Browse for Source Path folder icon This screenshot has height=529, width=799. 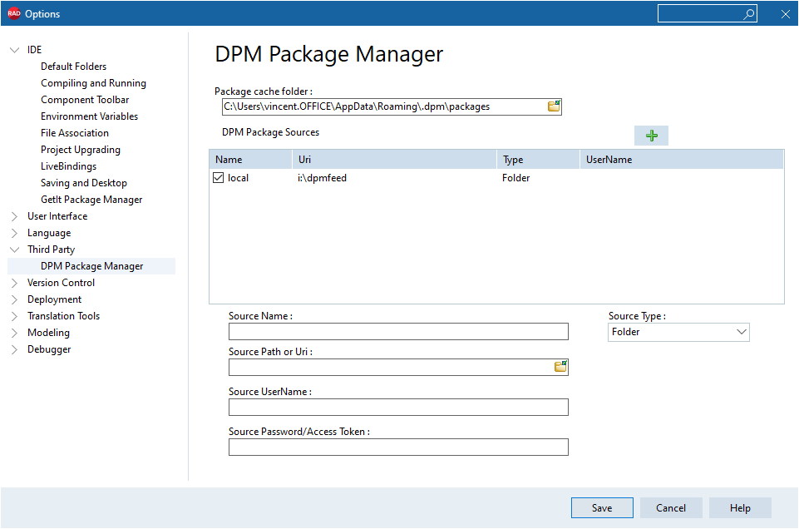pos(560,367)
